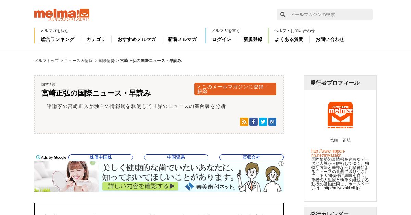Open 新着メルマガ menu item
The image size is (411, 215).
coord(182,39)
